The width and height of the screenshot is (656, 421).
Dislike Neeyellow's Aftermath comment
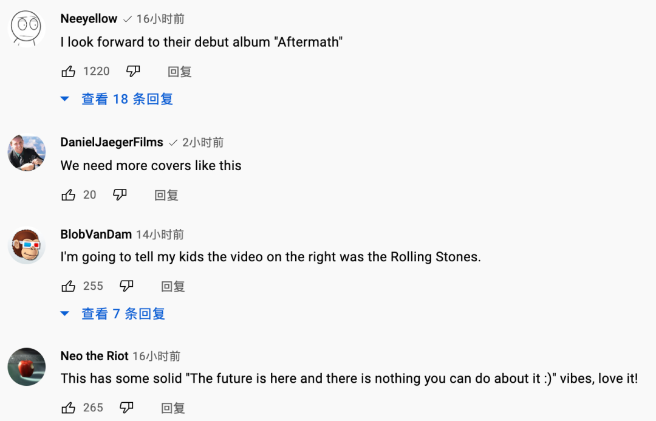[x=133, y=72]
